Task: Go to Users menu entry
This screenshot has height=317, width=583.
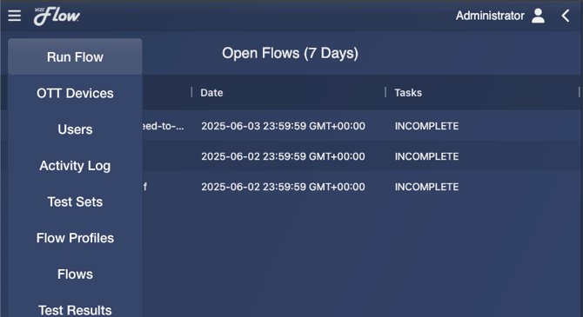Action: tap(75, 129)
